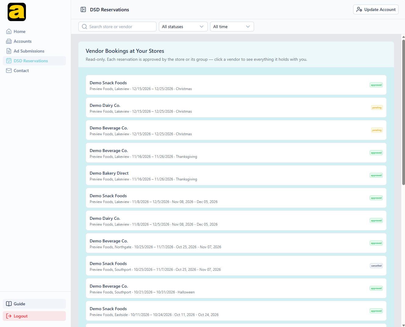Open the Accounts menu item
Viewport: 405px width, 327px height.
(34, 41)
